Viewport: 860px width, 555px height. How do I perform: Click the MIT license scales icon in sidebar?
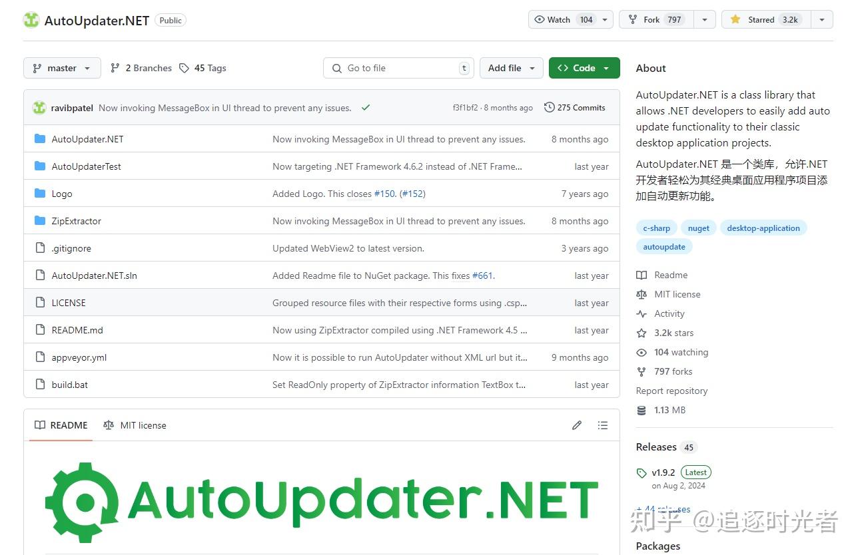(642, 294)
